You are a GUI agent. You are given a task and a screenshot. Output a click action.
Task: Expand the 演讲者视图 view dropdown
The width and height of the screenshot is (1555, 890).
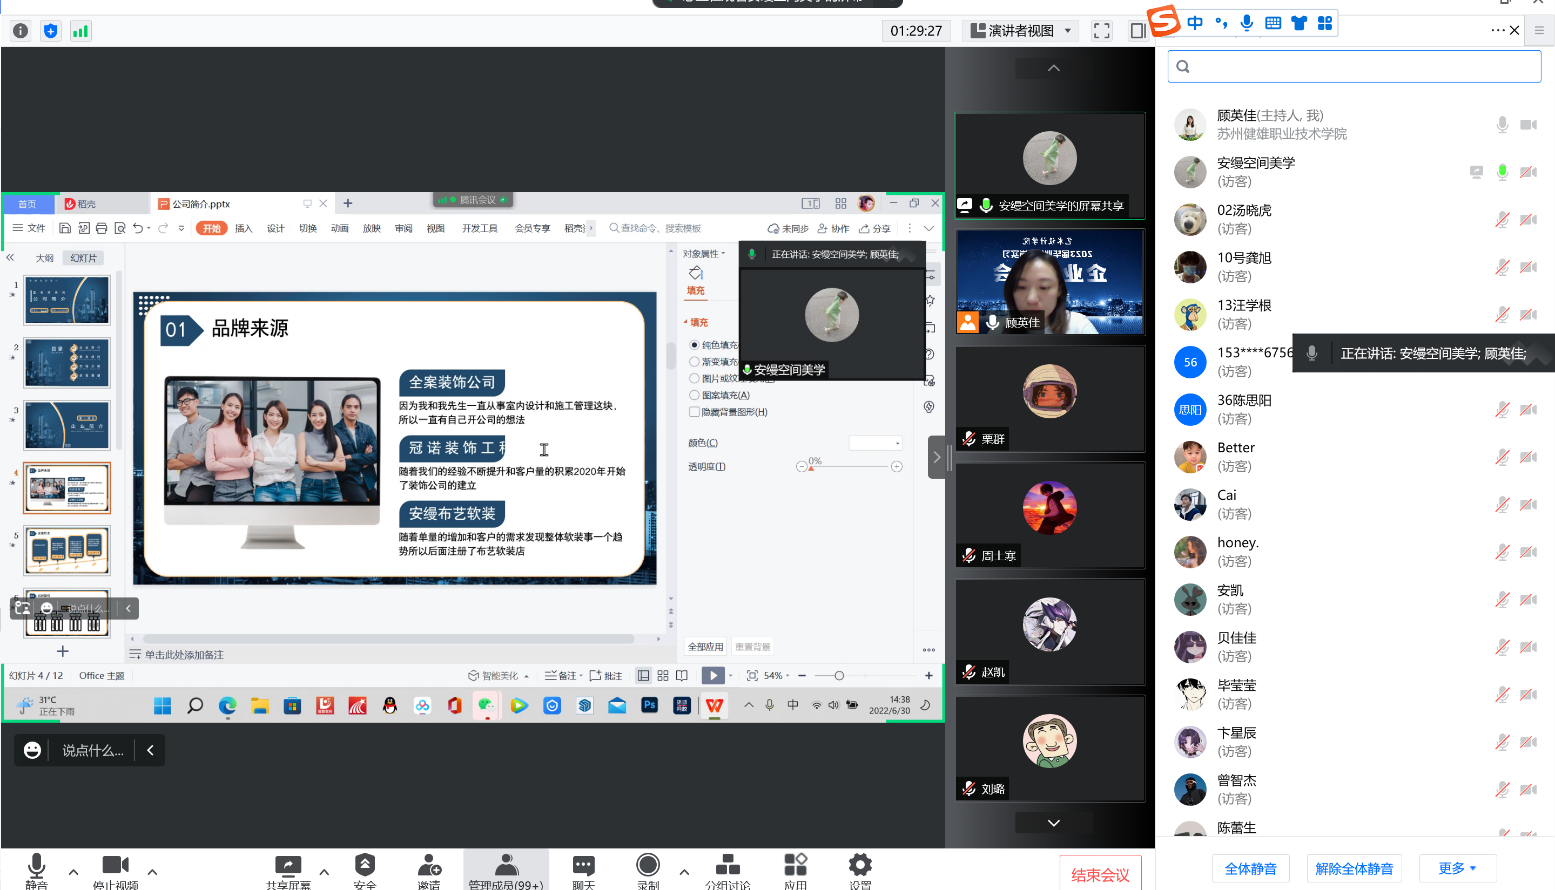pos(1020,31)
